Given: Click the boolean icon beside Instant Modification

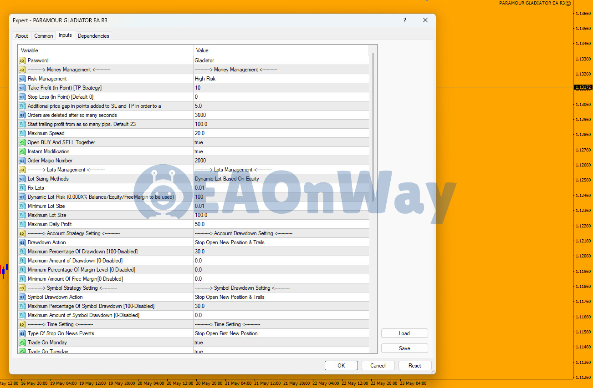Looking at the screenshot, I should click(x=22, y=151).
